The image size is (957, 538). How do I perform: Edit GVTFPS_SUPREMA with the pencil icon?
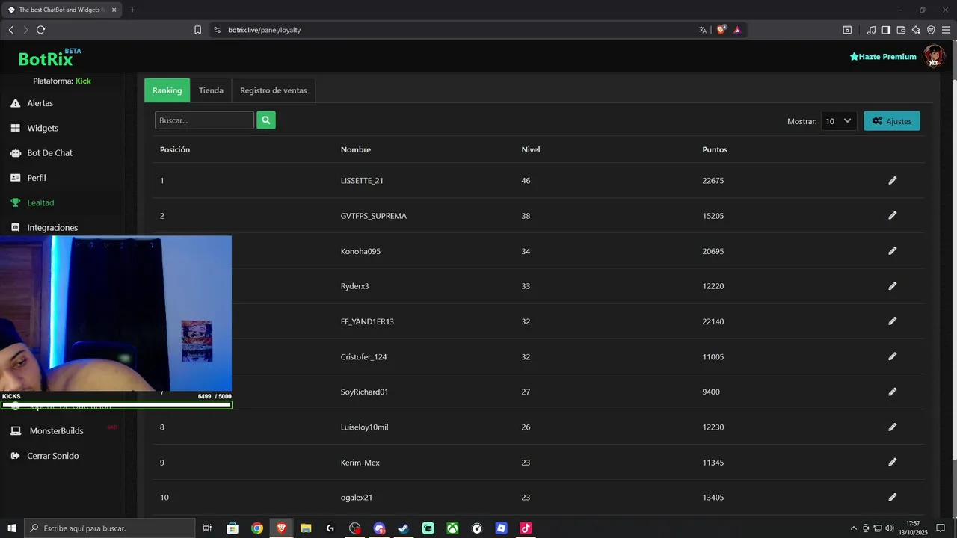click(892, 215)
